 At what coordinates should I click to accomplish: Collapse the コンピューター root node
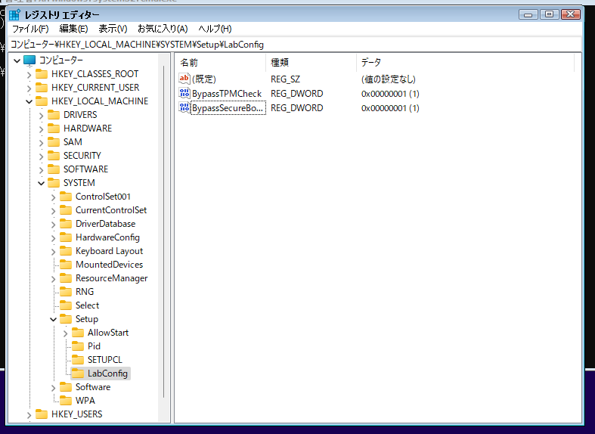(x=17, y=60)
